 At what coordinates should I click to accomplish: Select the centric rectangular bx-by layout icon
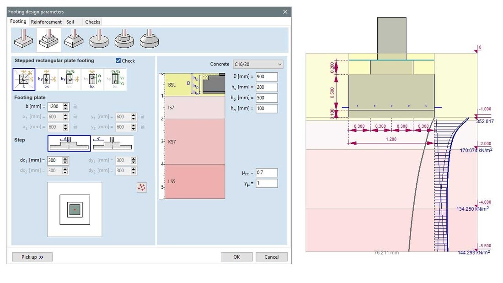pyautogui.click(x=47, y=79)
